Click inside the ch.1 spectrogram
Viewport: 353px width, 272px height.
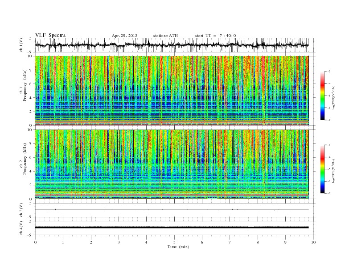[172, 91]
